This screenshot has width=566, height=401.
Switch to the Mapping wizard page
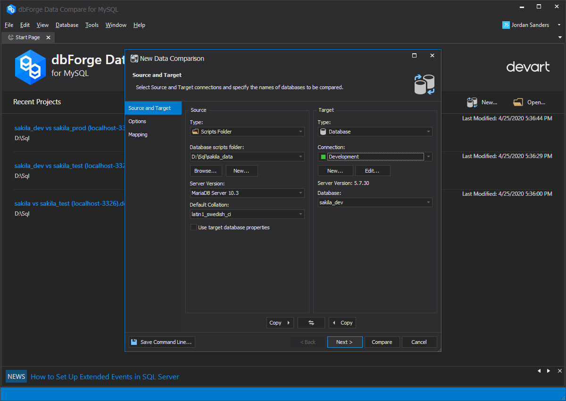[x=138, y=134]
